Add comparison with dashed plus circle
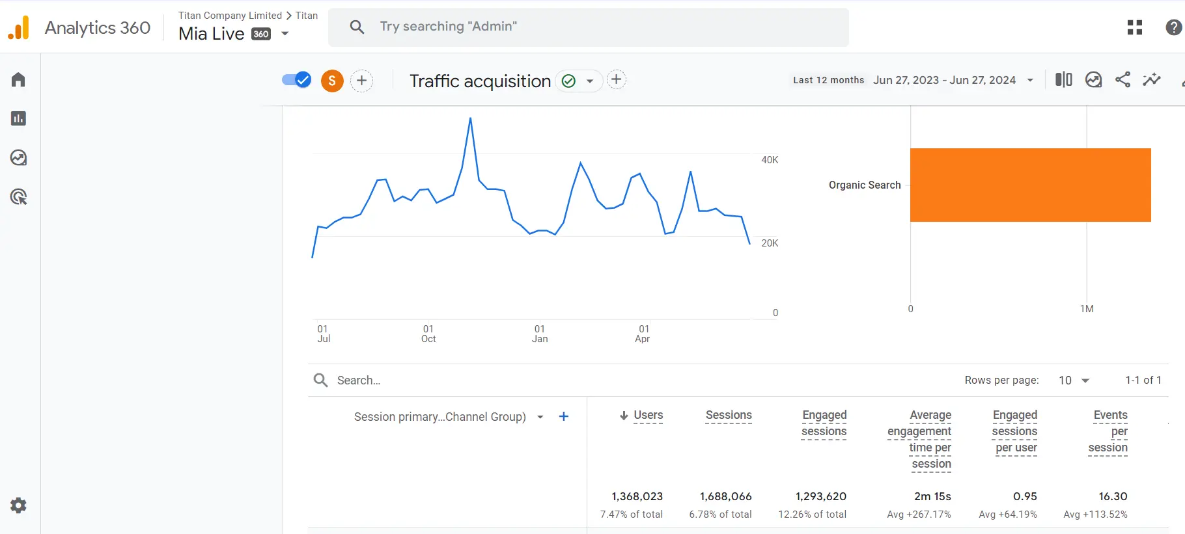 [x=362, y=81]
